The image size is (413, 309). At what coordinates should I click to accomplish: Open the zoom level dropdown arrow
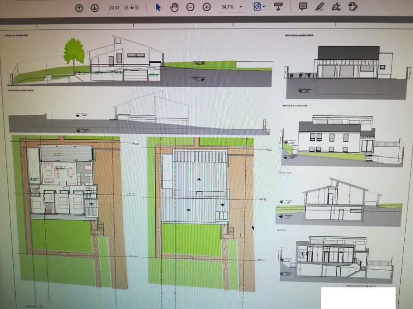pos(241,7)
